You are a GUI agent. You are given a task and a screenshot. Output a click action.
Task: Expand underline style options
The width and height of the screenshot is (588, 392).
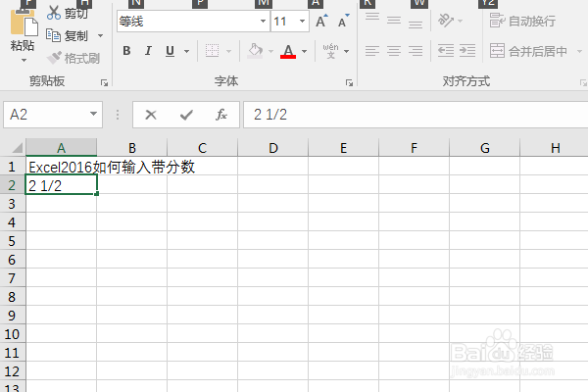186,51
